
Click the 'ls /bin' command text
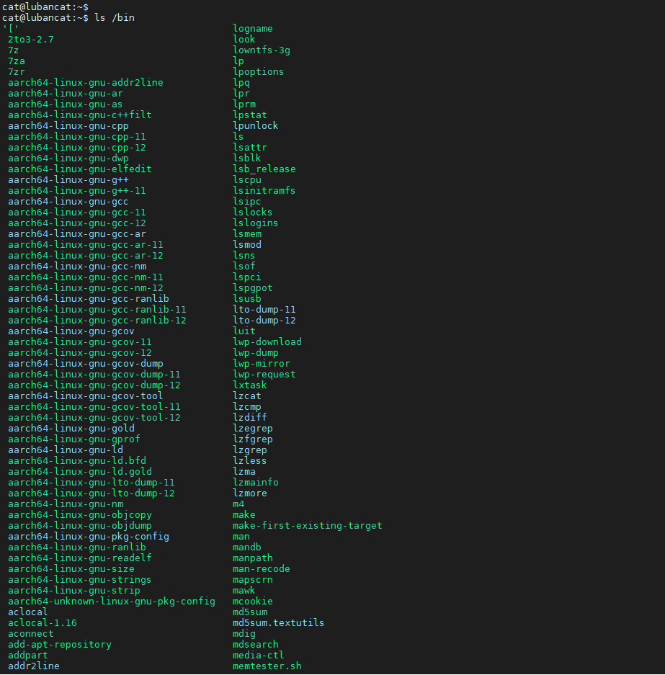coord(115,18)
